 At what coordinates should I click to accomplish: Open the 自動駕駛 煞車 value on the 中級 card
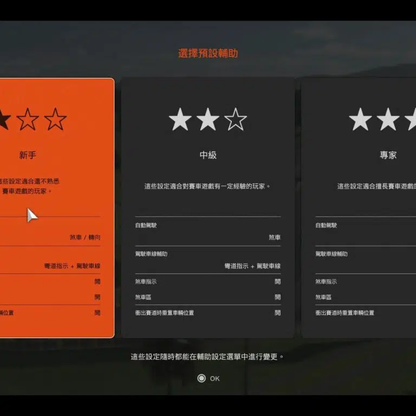pos(275,237)
